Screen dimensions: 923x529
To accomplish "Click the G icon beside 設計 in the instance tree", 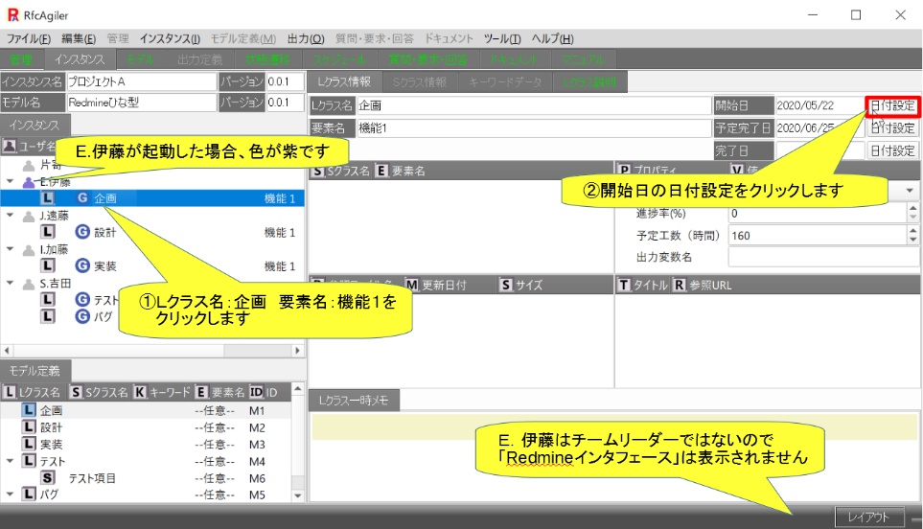I will click(82, 233).
